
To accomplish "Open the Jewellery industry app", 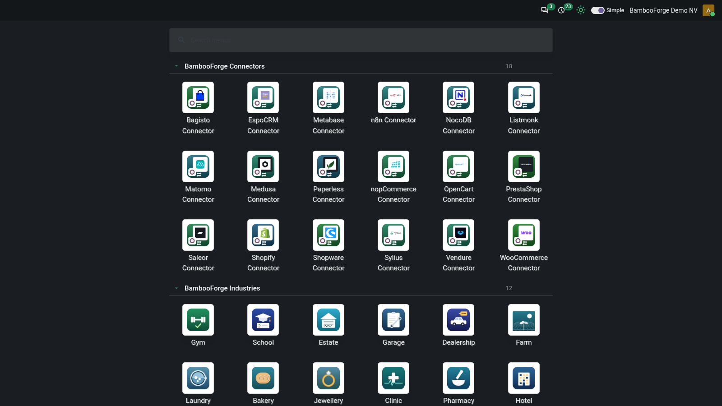I will 329,378.
